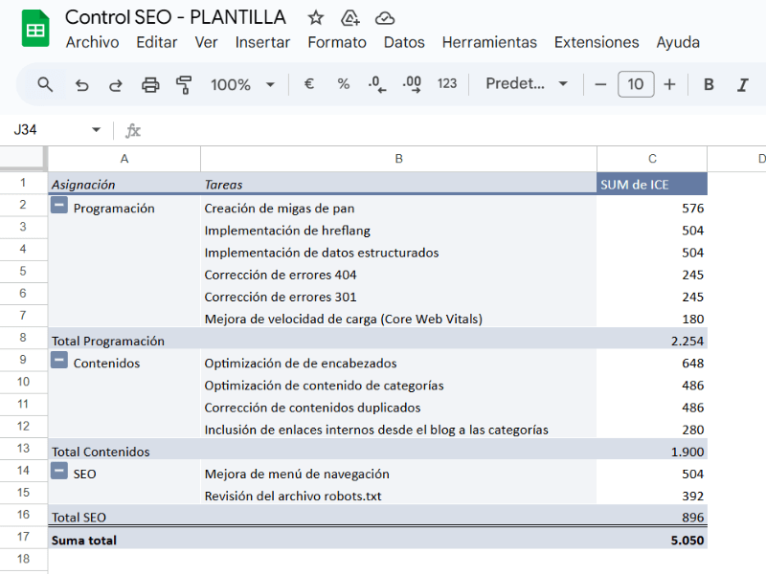The width and height of the screenshot is (766, 574).
Task: Click the move to Drive folder icon
Action: (x=350, y=18)
